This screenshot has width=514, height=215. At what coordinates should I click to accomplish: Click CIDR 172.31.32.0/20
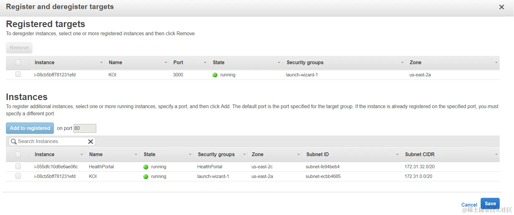420,167
